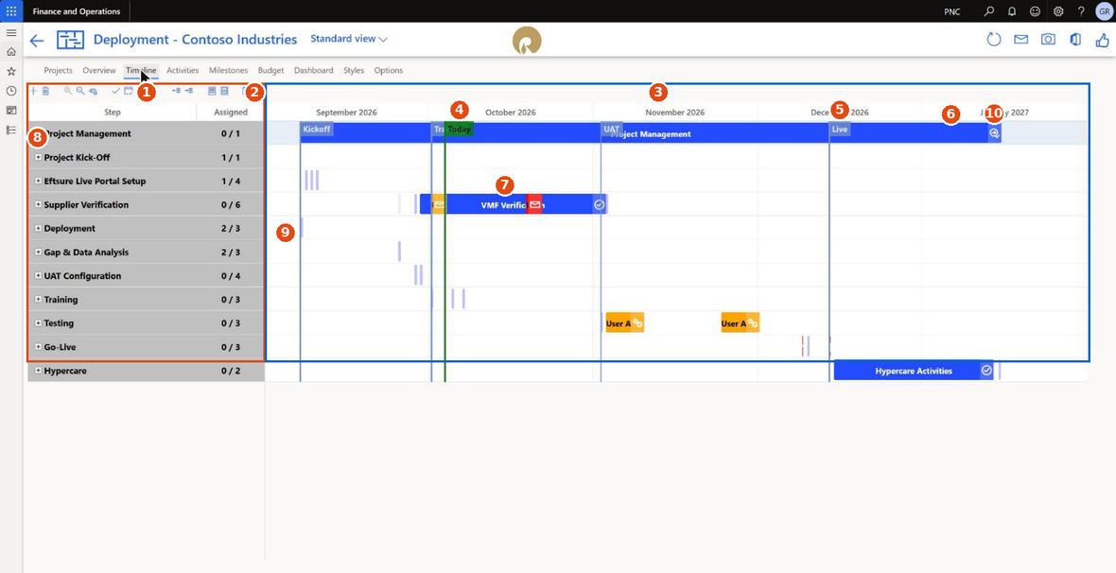Screen dimensions: 1116x573
Task: Click the camera icon in header
Action: (1049, 39)
